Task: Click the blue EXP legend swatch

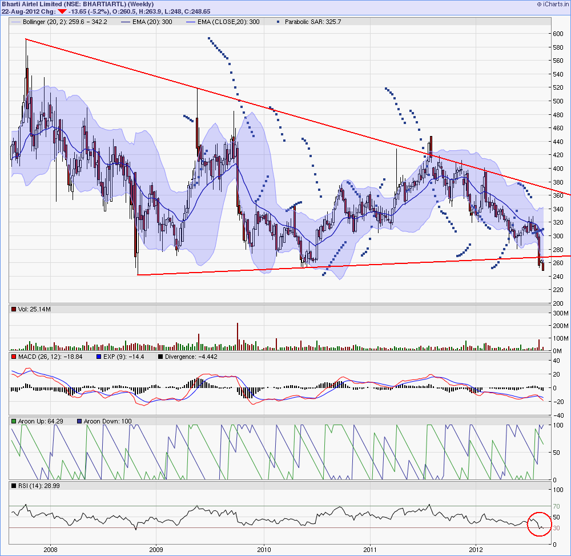Action: click(99, 357)
